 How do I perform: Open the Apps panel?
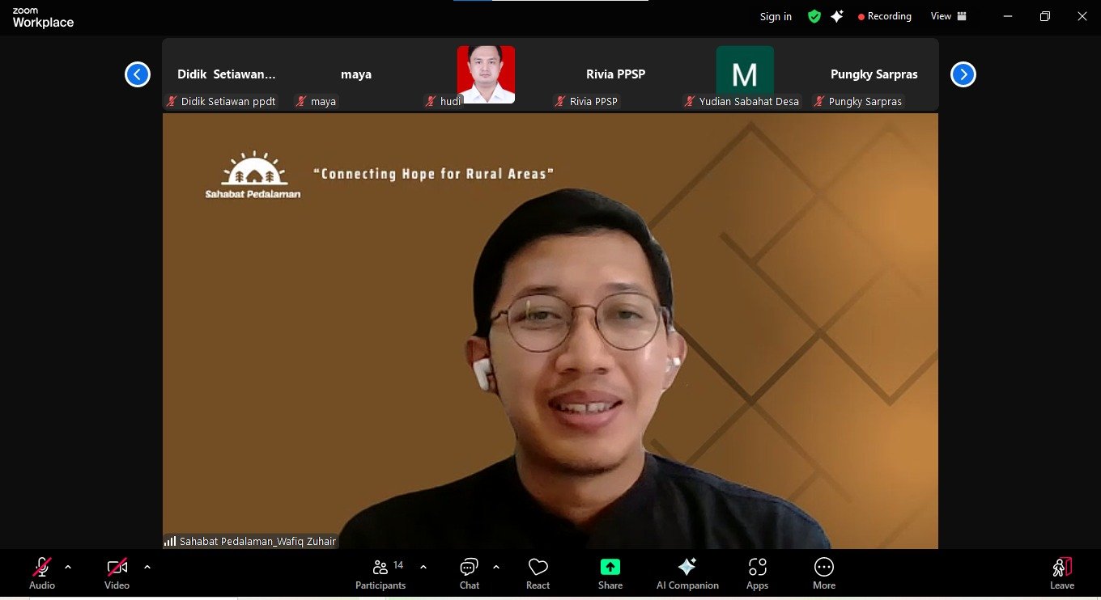pyautogui.click(x=758, y=574)
